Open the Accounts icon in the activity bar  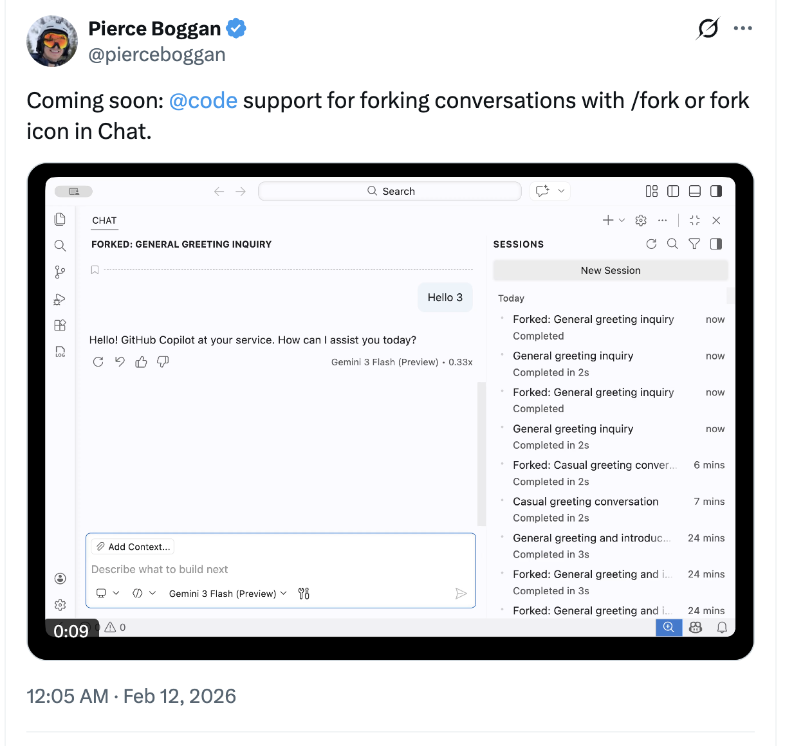tap(60, 578)
